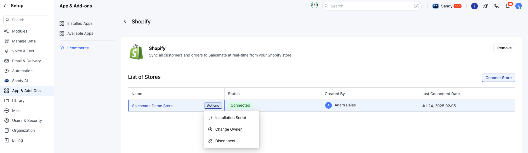Image resolution: width=528 pixels, height=153 pixels.
Task: Open notifications bell with 18 badge
Action: [508, 6]
